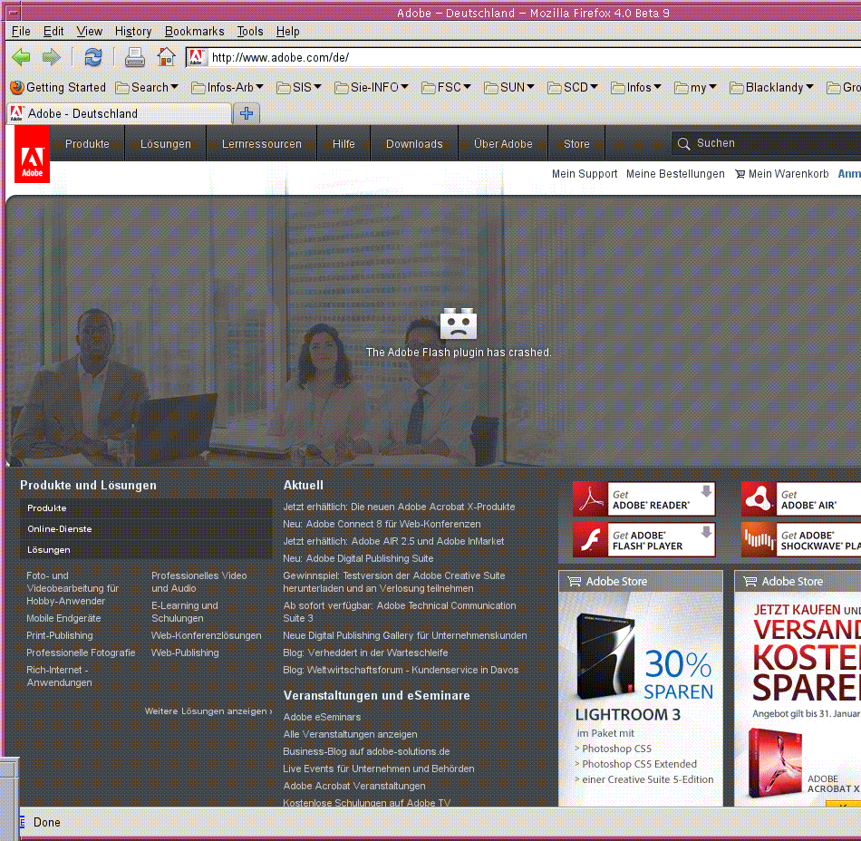Open Hilfe in the site navigation
The height and width of the screenshot is (841, 861).
tap(343, 144)
